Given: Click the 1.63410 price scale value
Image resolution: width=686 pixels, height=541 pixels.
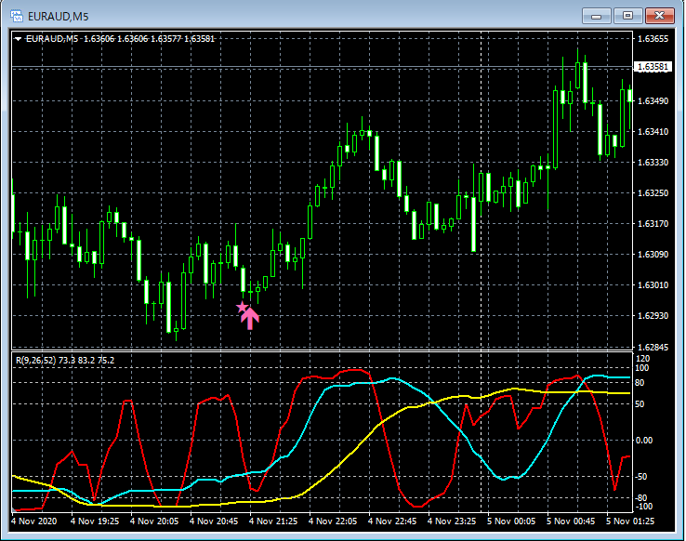Looking at the screenshot, I should click(653, 132).
